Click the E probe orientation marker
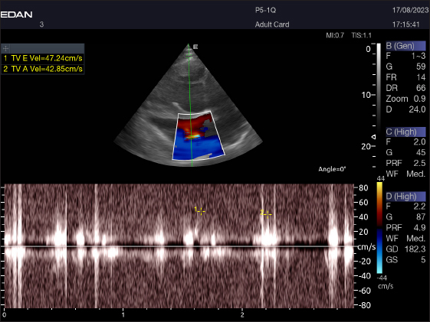Screen dimensions: 430x322 coord(195,47)
